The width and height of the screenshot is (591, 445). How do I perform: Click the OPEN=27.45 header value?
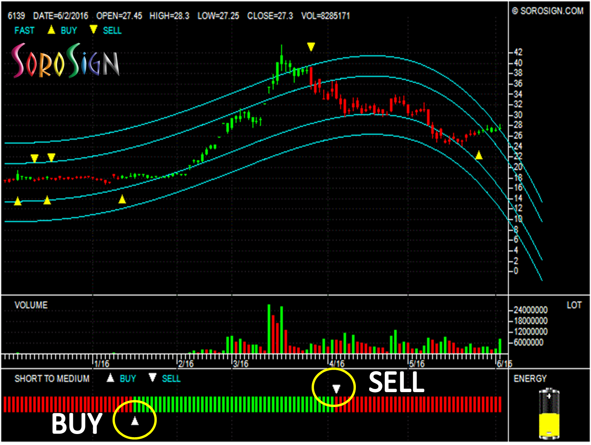(119, 16)
